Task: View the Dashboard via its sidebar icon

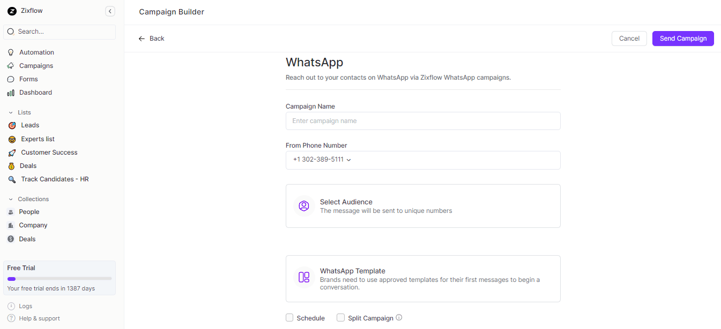Action: [11, 92]
